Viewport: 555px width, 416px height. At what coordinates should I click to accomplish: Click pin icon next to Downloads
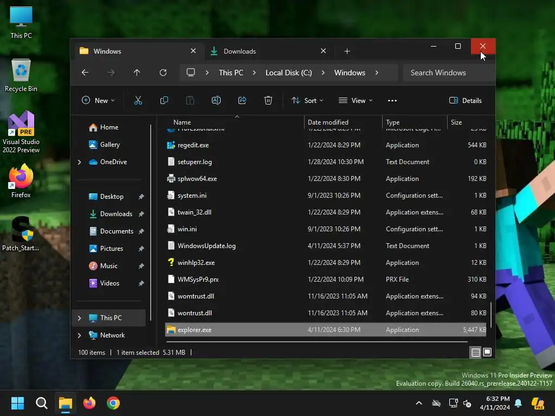pos(141,214)
